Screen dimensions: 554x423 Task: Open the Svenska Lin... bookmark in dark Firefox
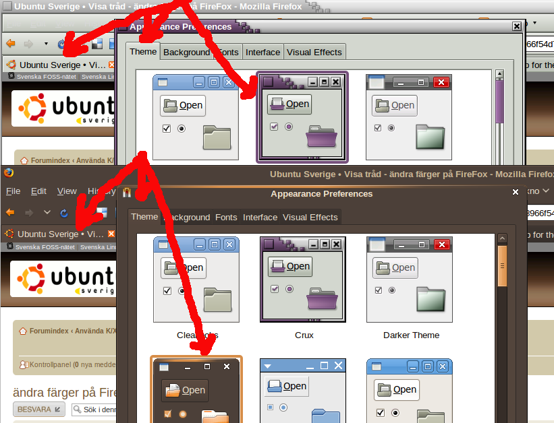98,247
